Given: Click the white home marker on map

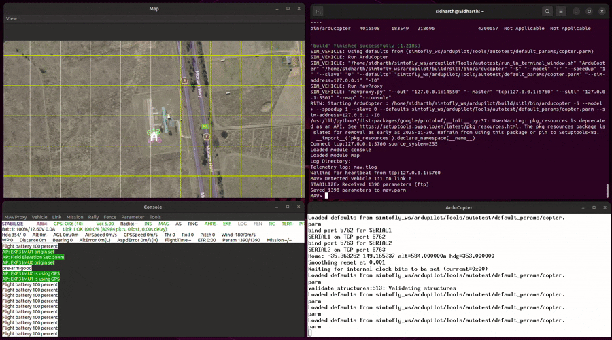Looking at the screenshot, I should (154, 136).
